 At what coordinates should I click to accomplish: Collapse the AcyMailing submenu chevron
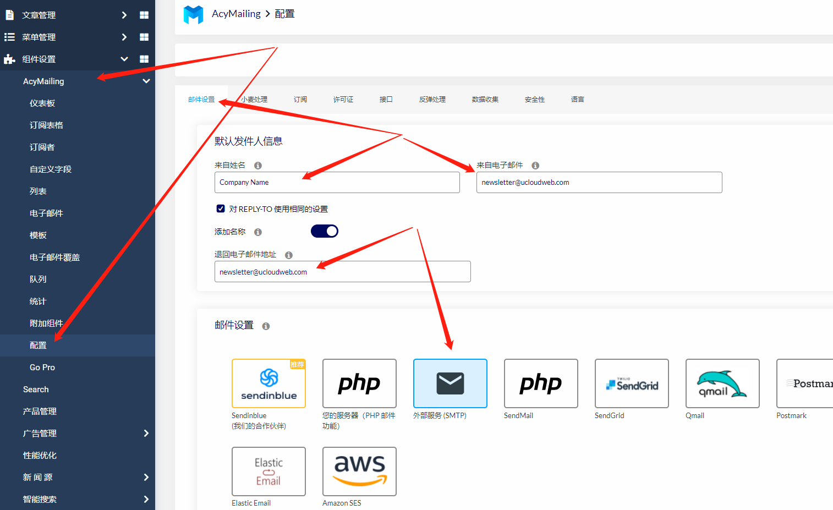146,81
